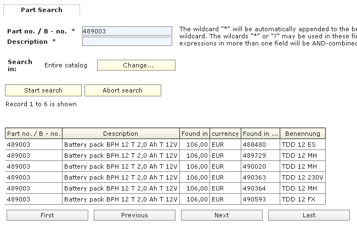
Task: Go to the Previous results page
Action: click(134, 215)
